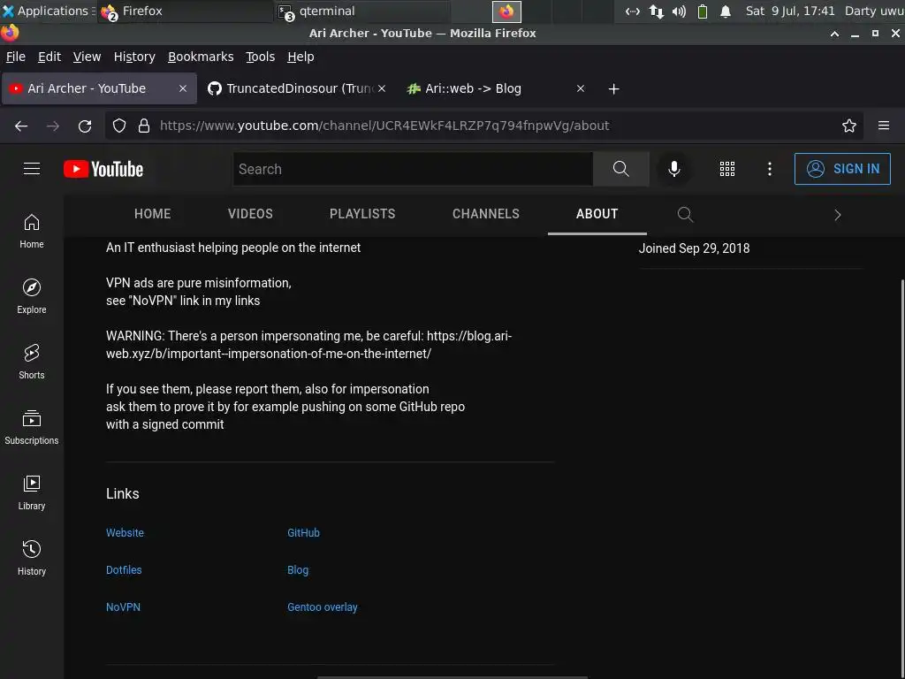Open the Website link
This screenshot has height=679, width=905.
[x=125, y=533]
